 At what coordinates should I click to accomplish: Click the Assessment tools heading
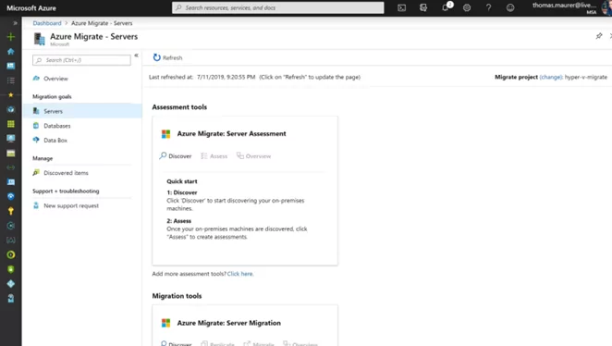click(x=179, y=107)
